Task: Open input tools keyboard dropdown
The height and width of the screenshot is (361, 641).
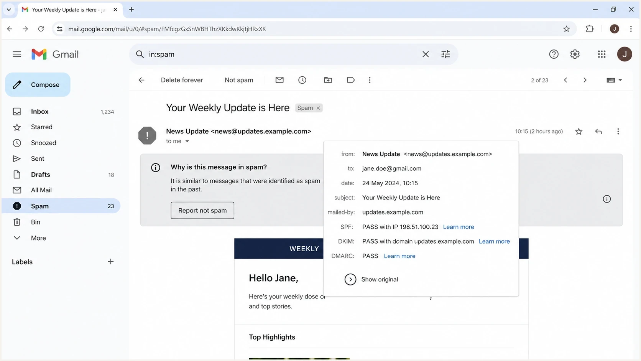Action: tap(614, 80)
